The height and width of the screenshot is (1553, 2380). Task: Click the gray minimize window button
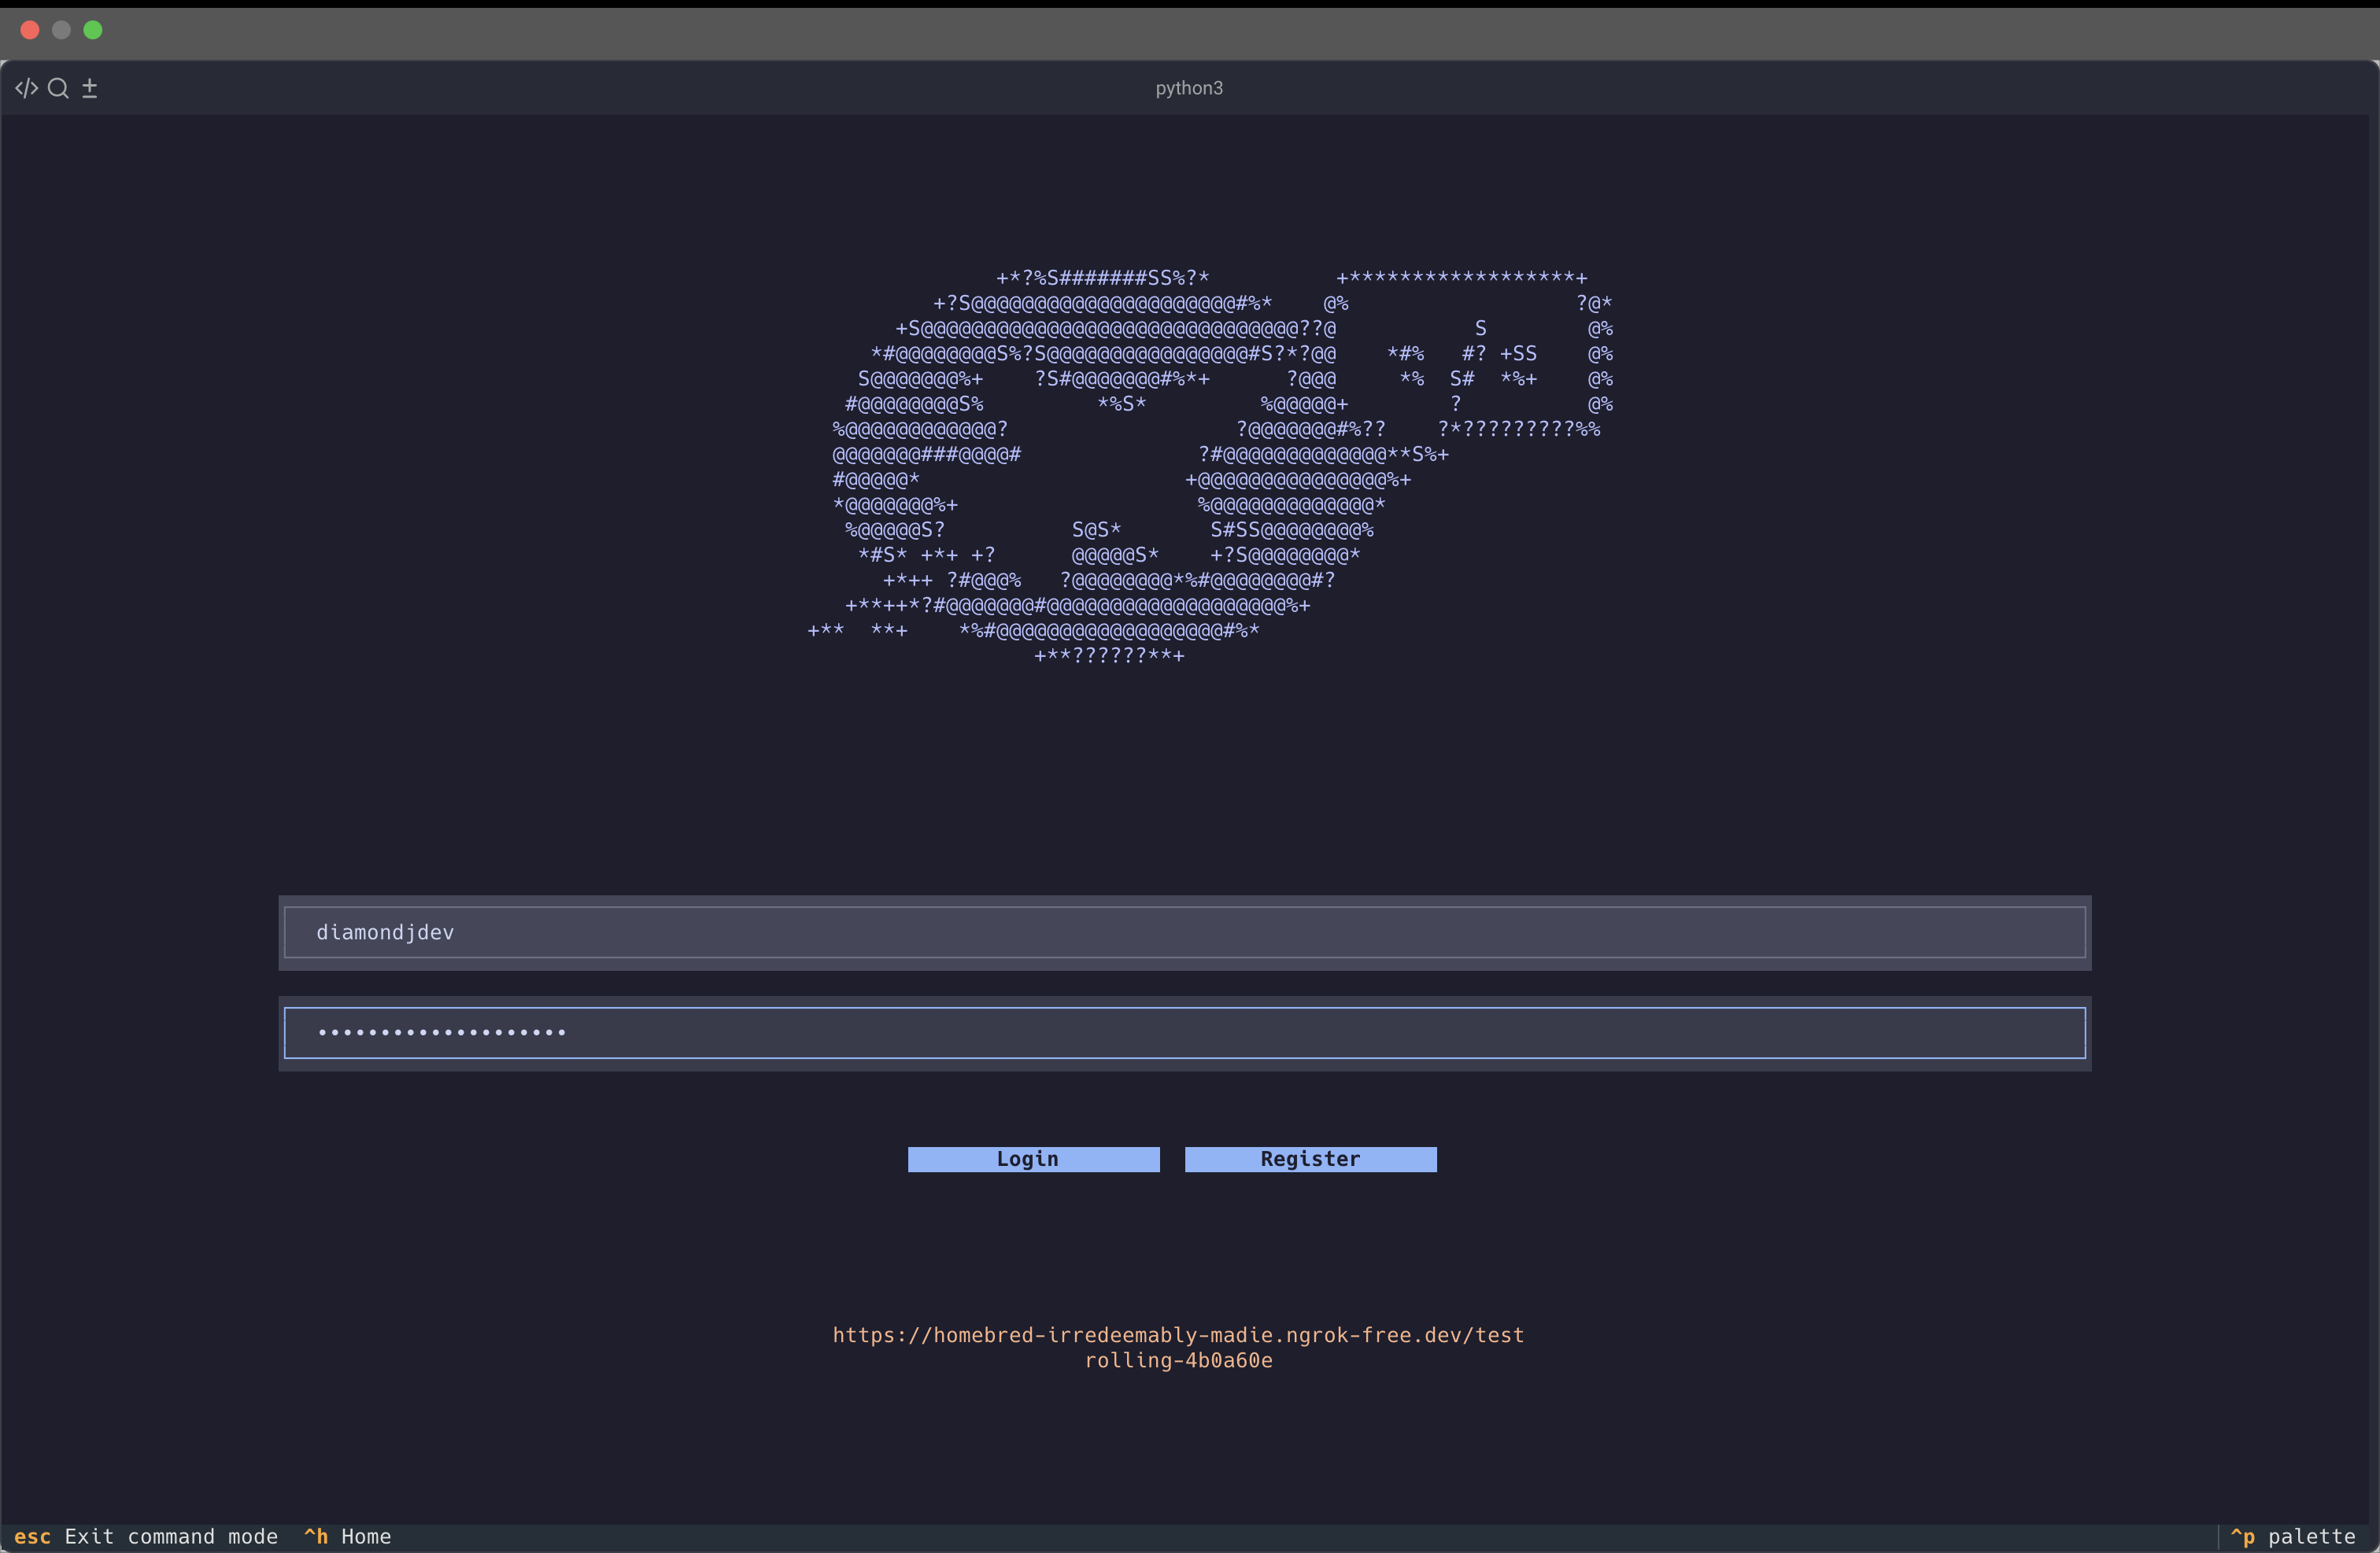[61, 30]
